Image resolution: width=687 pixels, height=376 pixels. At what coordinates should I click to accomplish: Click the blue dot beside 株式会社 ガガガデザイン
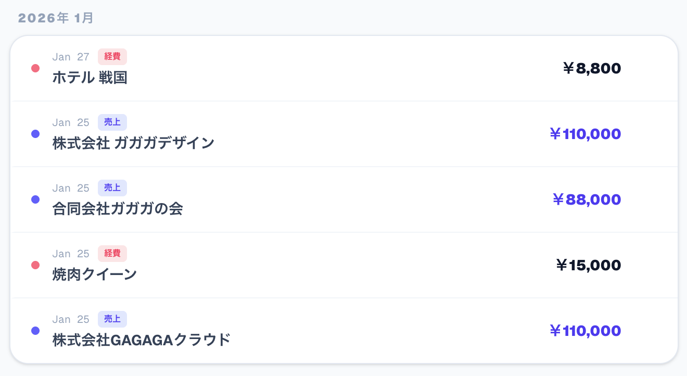click(35, 134)
